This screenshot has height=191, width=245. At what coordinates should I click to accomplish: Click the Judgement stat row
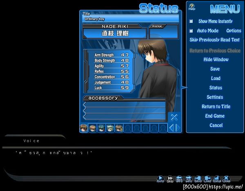point(111,82)
